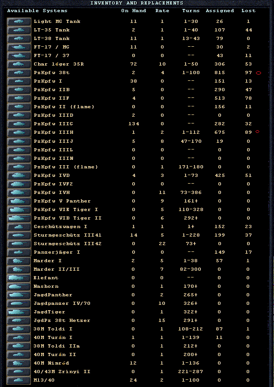Open the LT-38 Tank icon button
Image resolution: width=274 pixels, height=387 pixels.
pyautogui.click(x=19, y=39)
